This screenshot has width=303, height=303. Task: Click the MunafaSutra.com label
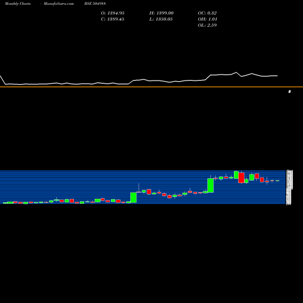pyautogui.click(x=59, y=4)
